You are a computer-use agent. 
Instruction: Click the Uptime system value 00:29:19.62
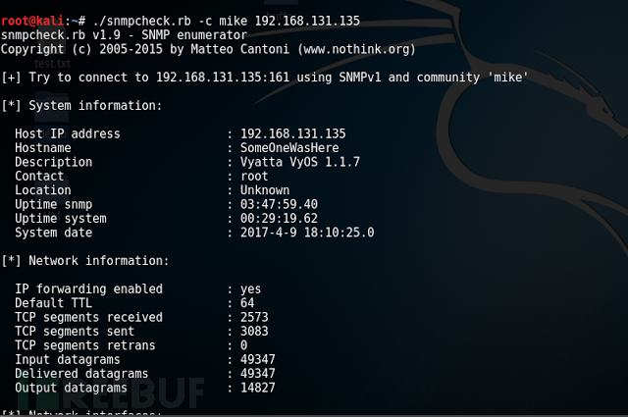279,219
